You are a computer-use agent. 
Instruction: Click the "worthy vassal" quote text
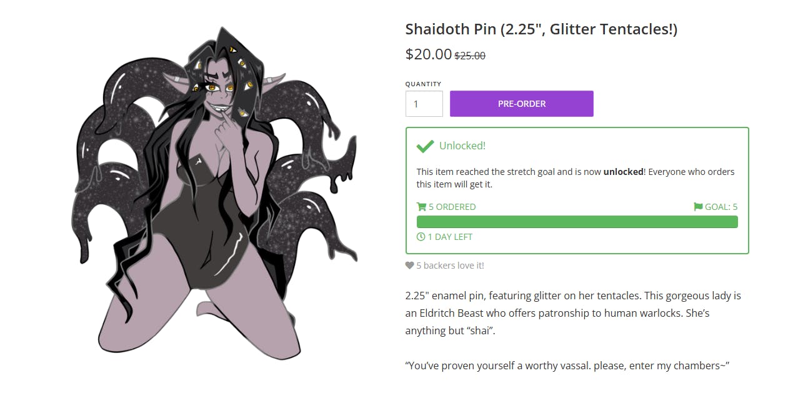(567, 366)
